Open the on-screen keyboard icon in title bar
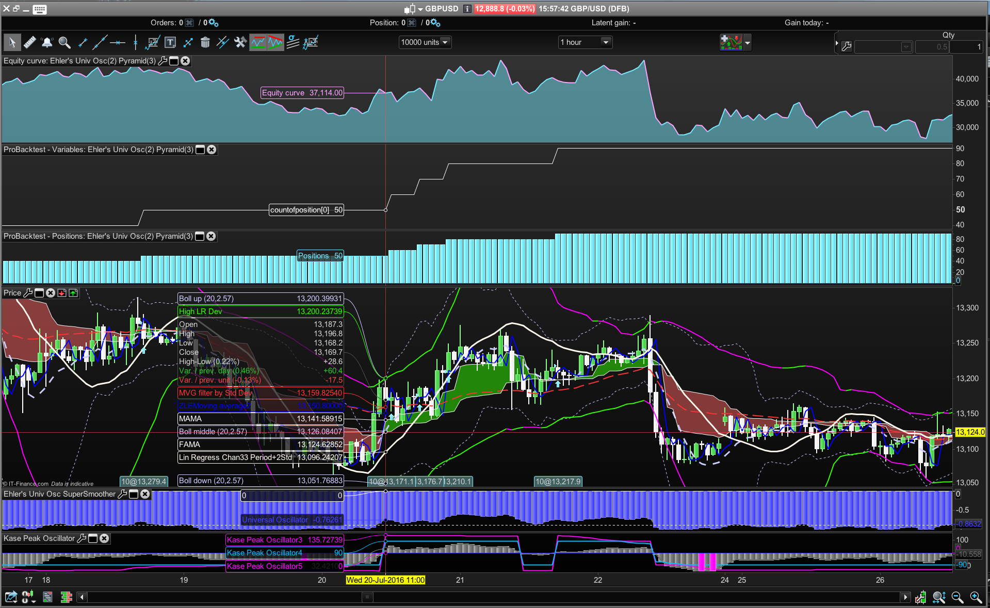Image resolution: width=990 pixels, height=608 pixels. pos(39,9)
